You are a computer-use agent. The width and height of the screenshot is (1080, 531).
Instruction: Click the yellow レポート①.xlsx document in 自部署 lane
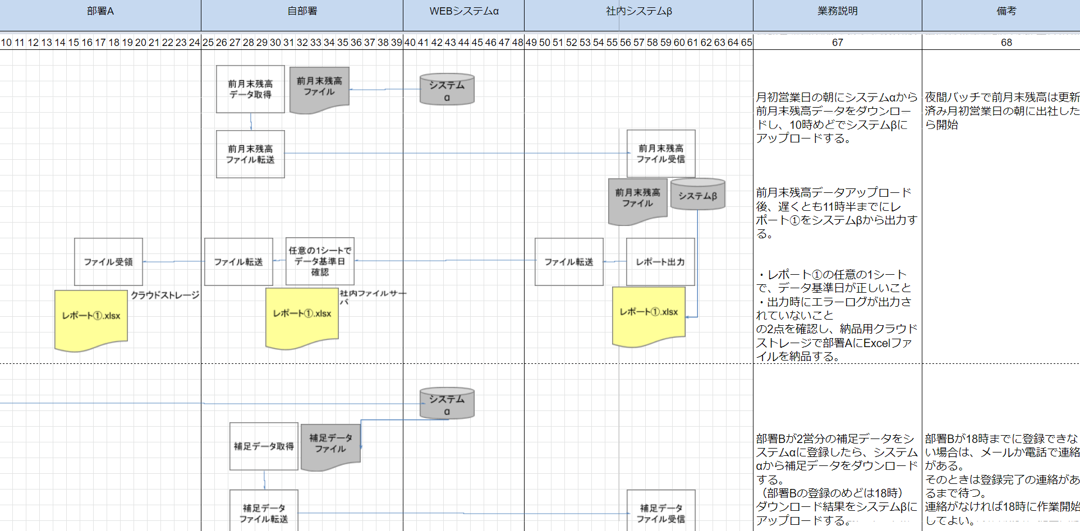[302, 316]
